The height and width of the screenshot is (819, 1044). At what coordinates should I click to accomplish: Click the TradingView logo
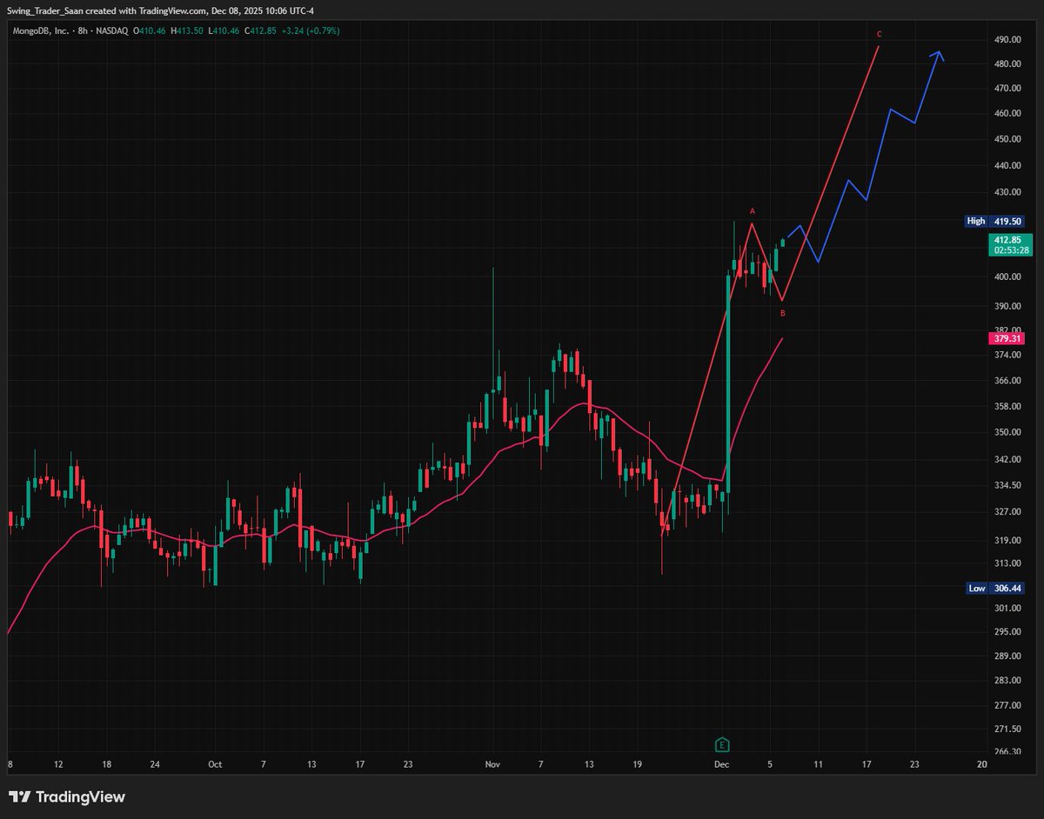(67, 796)
